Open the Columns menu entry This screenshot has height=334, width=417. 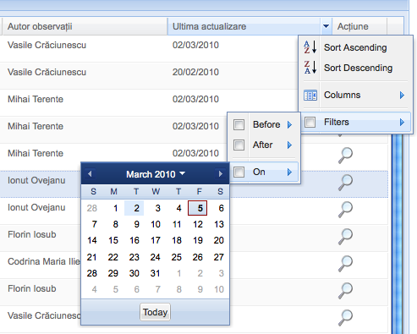pos(355,96)
